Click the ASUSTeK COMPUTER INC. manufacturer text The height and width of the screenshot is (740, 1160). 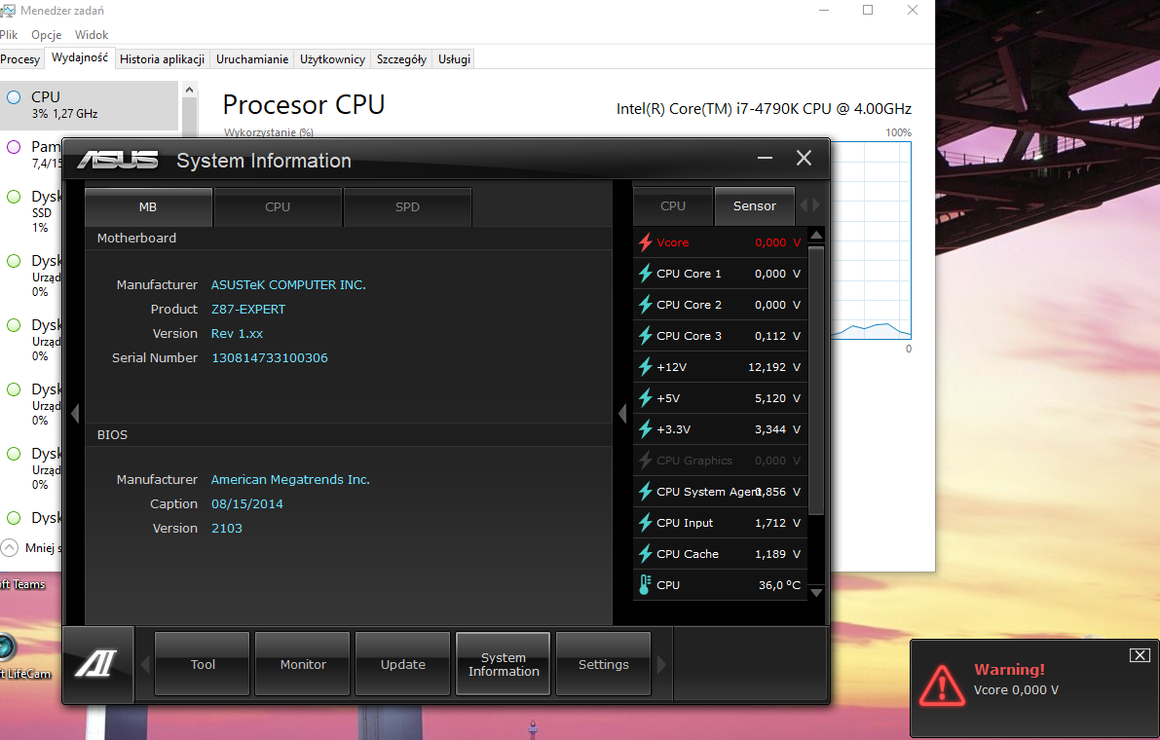288,284
